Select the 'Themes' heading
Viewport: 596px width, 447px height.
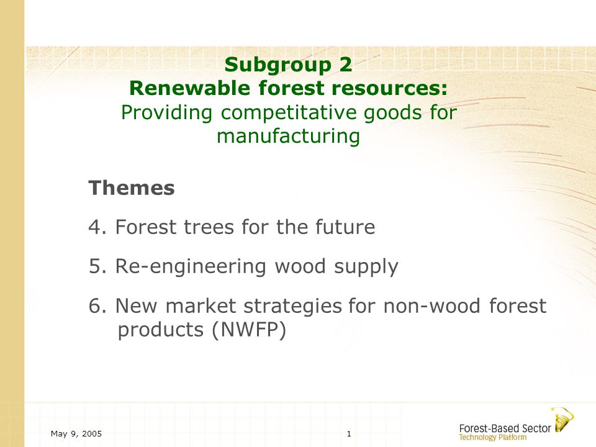(x=132, y=187)
